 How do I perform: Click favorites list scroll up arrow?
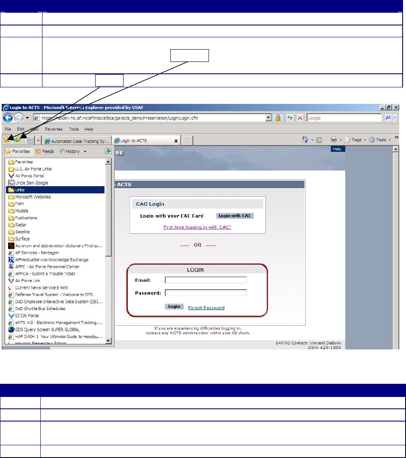point(108,162)
